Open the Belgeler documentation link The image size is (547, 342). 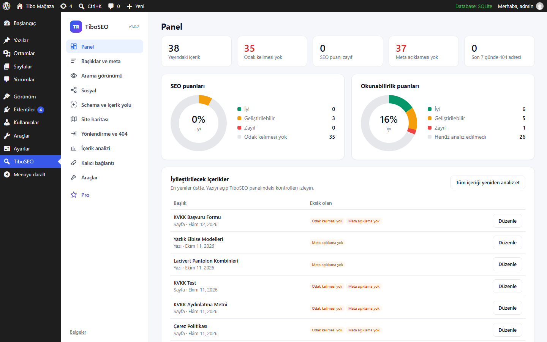[x=78, y=332]
